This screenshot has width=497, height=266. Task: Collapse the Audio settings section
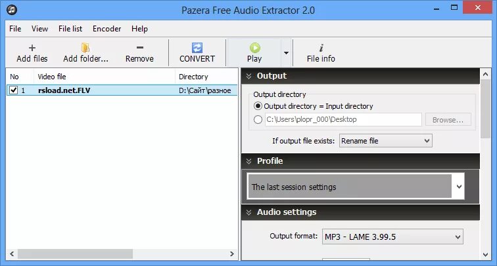tap(248, 212)
